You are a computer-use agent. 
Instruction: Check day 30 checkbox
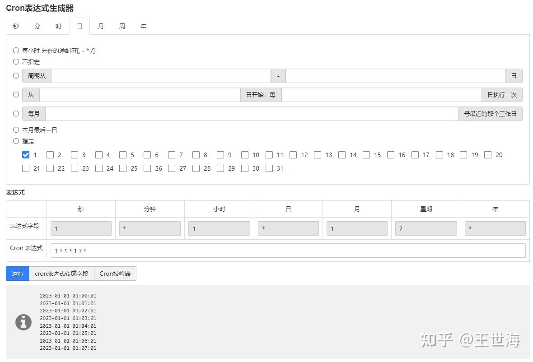pos(245,168)
